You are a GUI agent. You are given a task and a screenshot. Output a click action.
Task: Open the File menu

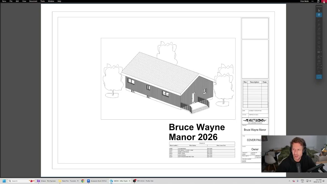tap(11, 1)
